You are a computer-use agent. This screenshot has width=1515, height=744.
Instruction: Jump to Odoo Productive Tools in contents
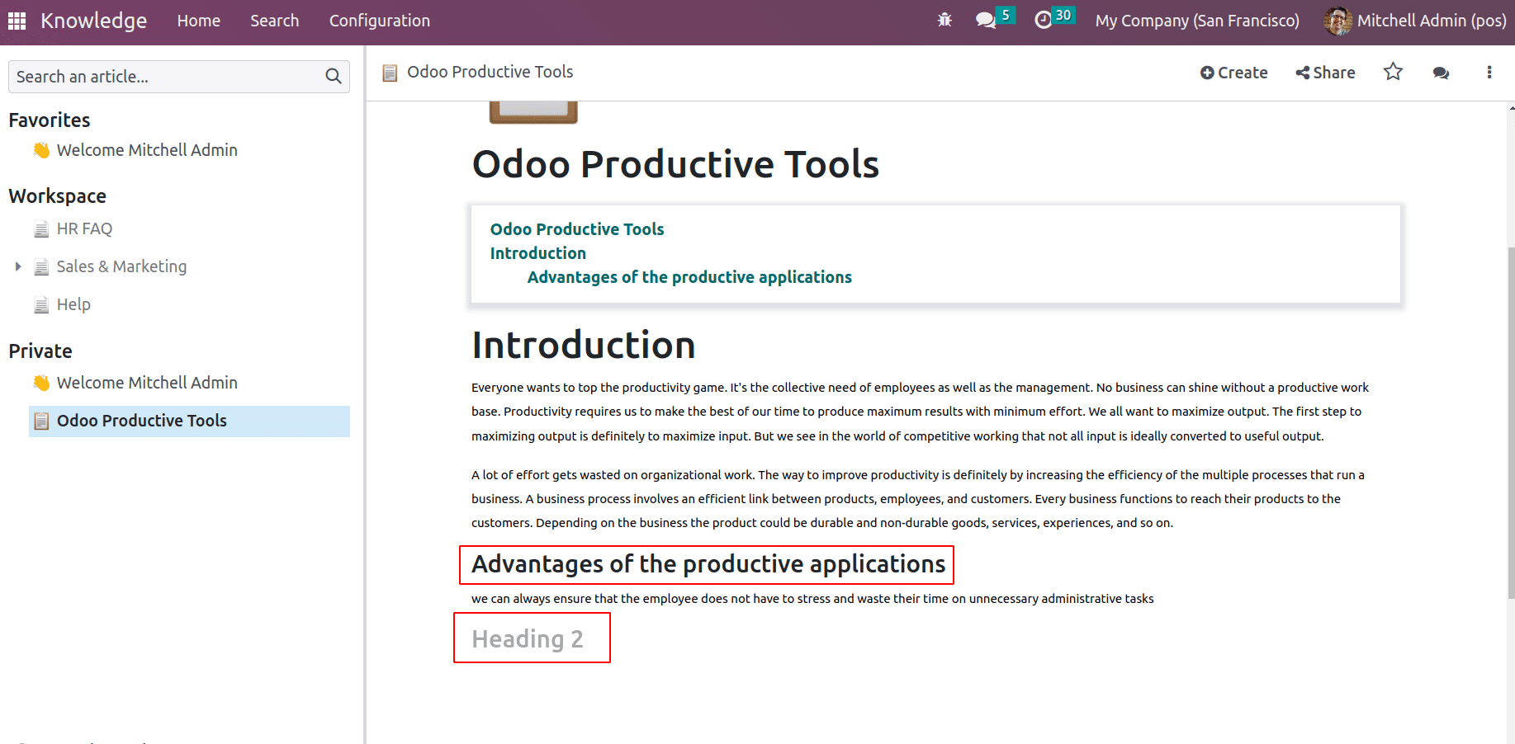pyautogui.click(x=577, y=229)
